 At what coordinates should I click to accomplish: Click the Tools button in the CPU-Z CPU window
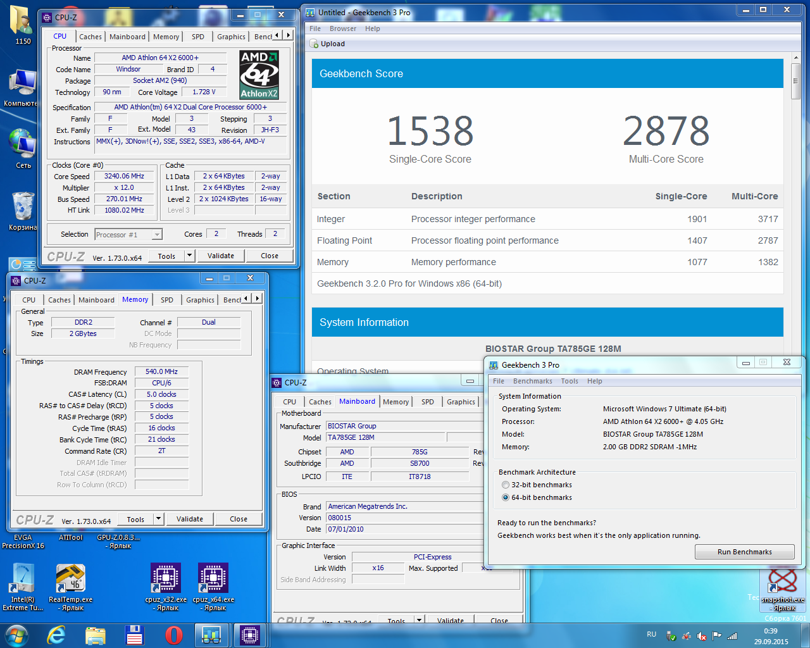pos(166,256)
